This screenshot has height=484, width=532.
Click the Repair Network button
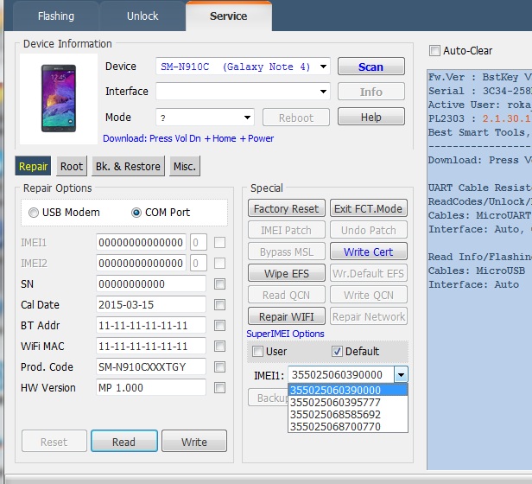(369, 316)
